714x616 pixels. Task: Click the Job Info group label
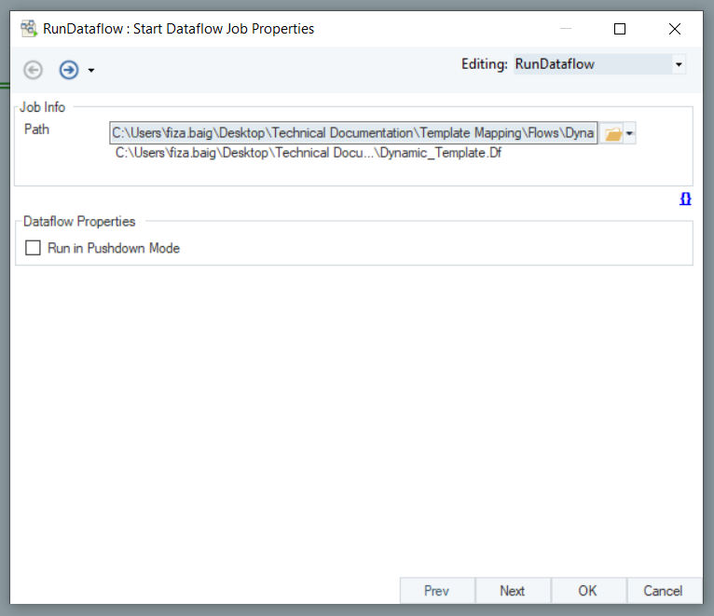coord(43,107)
